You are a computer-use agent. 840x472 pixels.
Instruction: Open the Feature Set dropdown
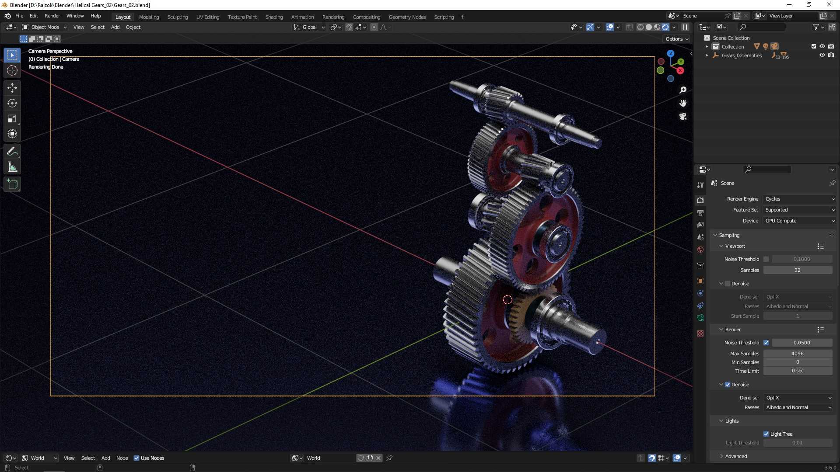point(800,210)
